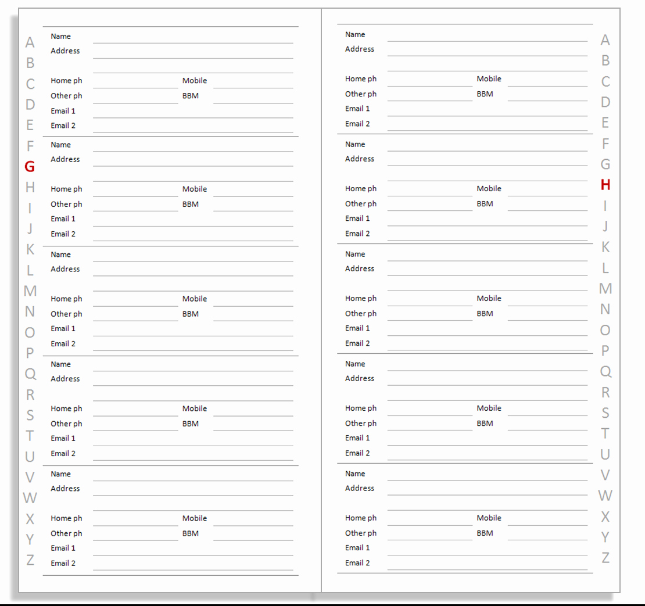Screen dimensions: 645x606
Task: Go to letter D on left index
Action: [x=30, y=105]
